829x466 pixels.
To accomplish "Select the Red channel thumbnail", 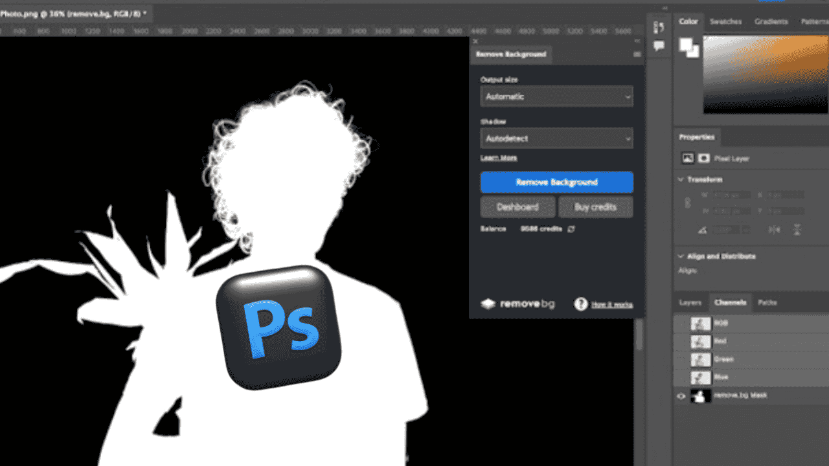I will 700,341.
